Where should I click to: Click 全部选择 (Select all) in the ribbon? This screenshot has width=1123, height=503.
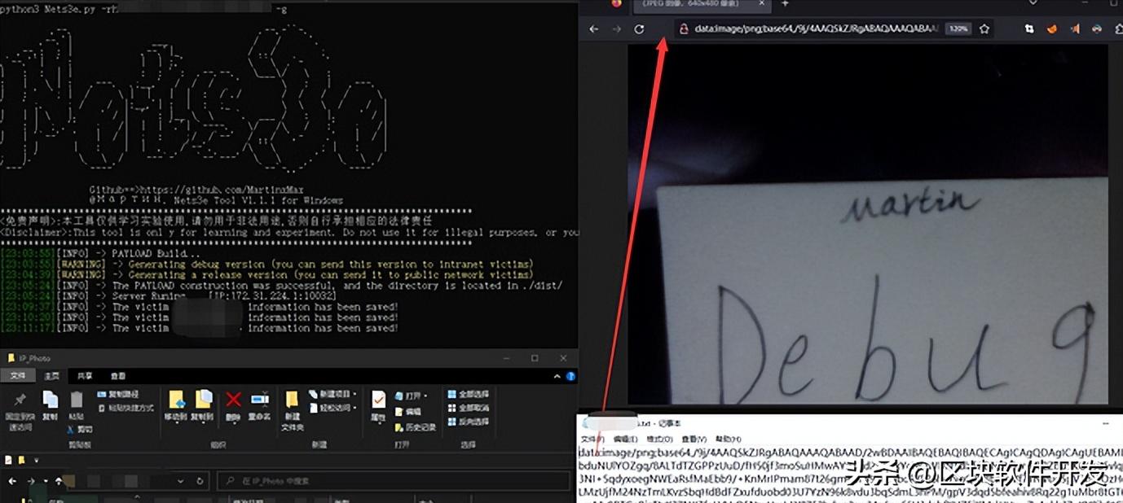[469, 394]
